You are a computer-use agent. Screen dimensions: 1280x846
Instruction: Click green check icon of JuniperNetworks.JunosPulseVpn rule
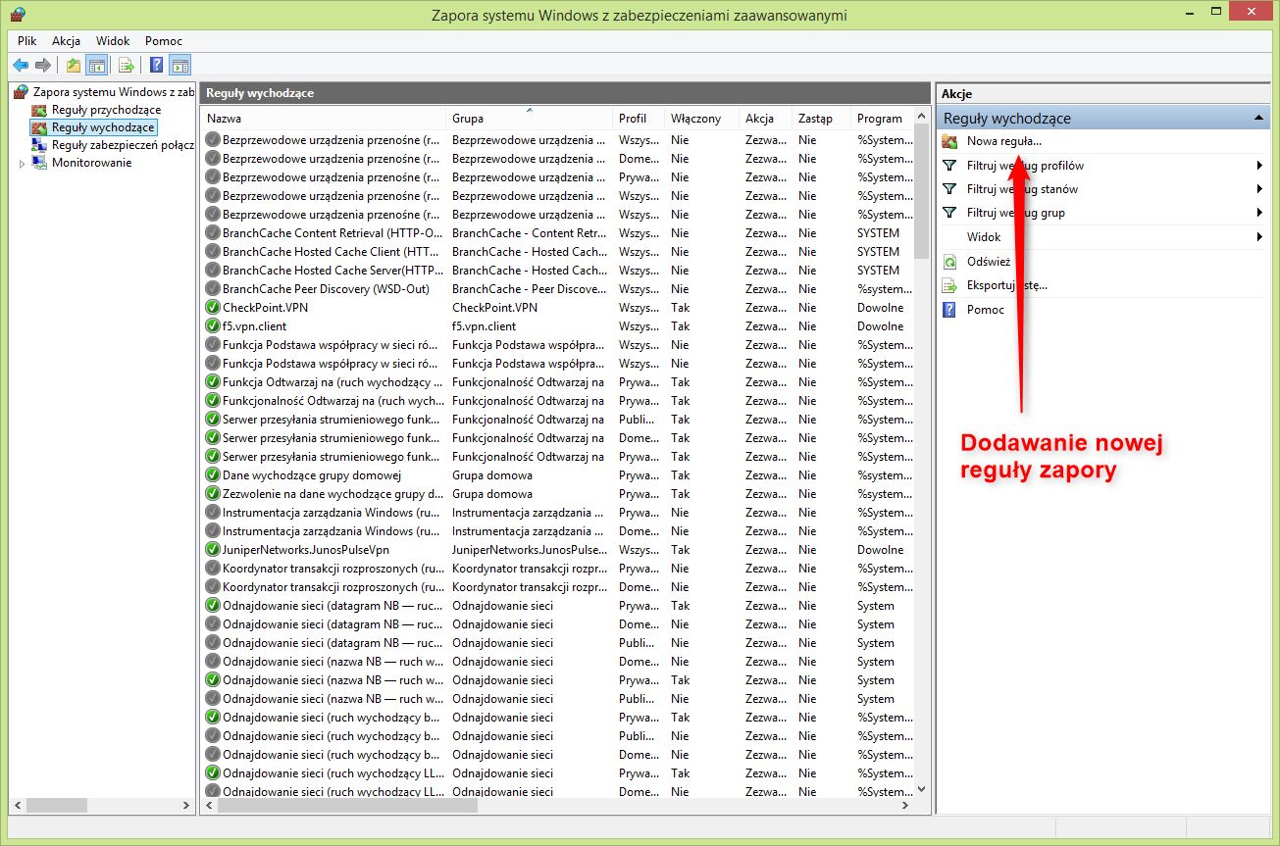pos(213,550)
